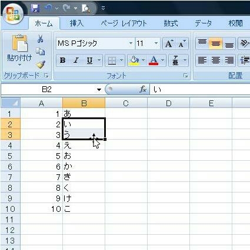Viewport: 250px width, 250px height.
Task: Align text to bottom of cell
Action: [x=229, y=43]
